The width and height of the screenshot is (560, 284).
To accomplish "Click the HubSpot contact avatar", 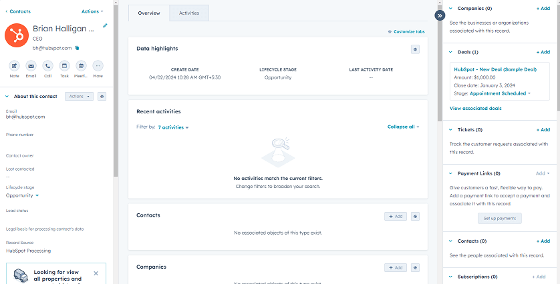I will (17, 35).
